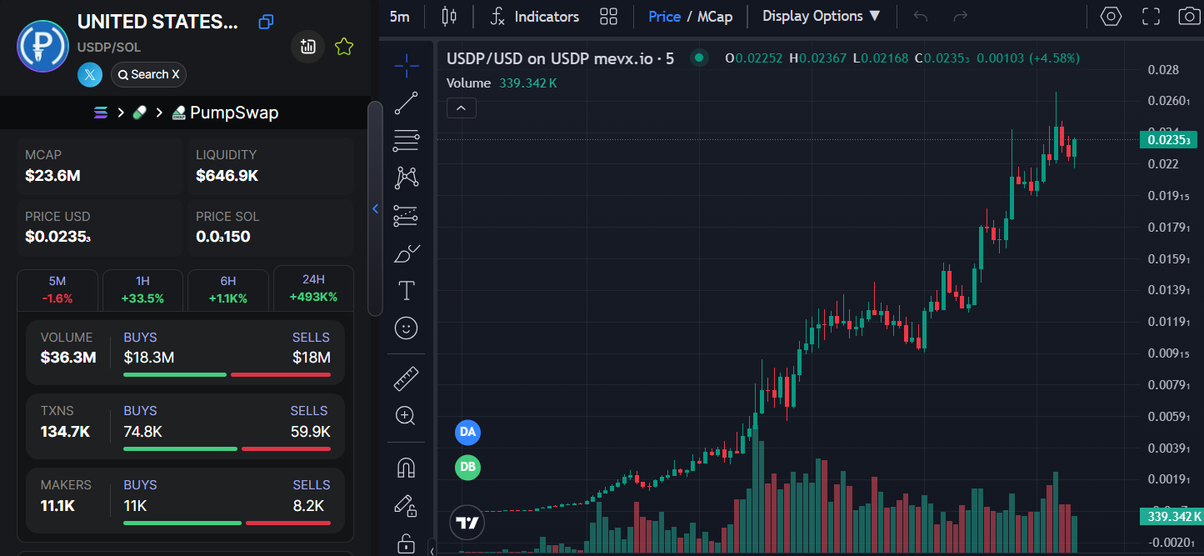1204x556 pixels.
Task: Open the layout grid selector
Action: click(609, 17)
